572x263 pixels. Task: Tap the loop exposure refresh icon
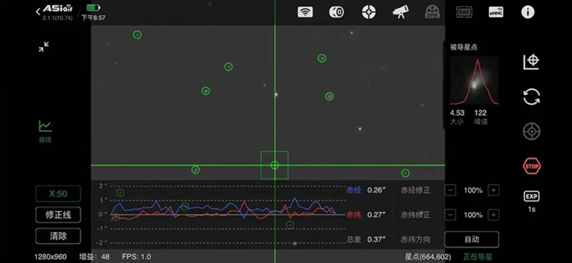tap(531, 97)
